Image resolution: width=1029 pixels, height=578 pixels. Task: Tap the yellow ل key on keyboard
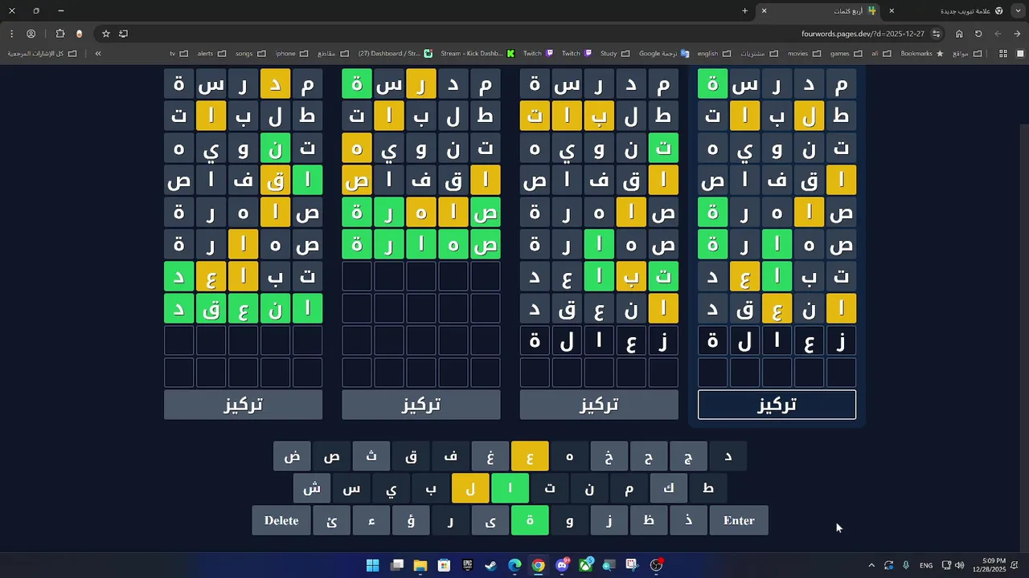[x=470, y=489]
